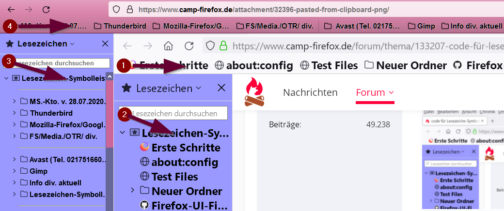
Task: Reload the page with the refresh icon
Action: [x=46, y=9]
